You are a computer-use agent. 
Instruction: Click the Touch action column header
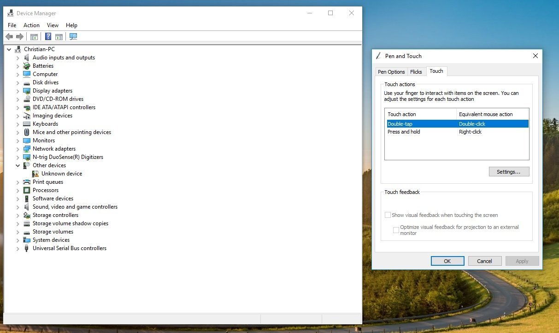421,114
